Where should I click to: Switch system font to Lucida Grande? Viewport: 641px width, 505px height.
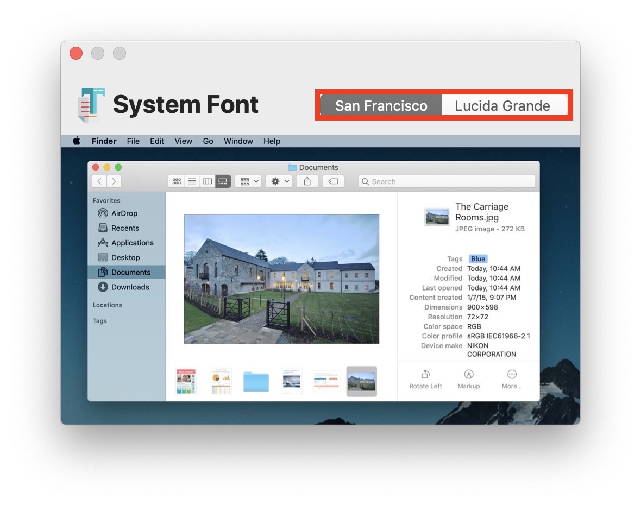504,105
